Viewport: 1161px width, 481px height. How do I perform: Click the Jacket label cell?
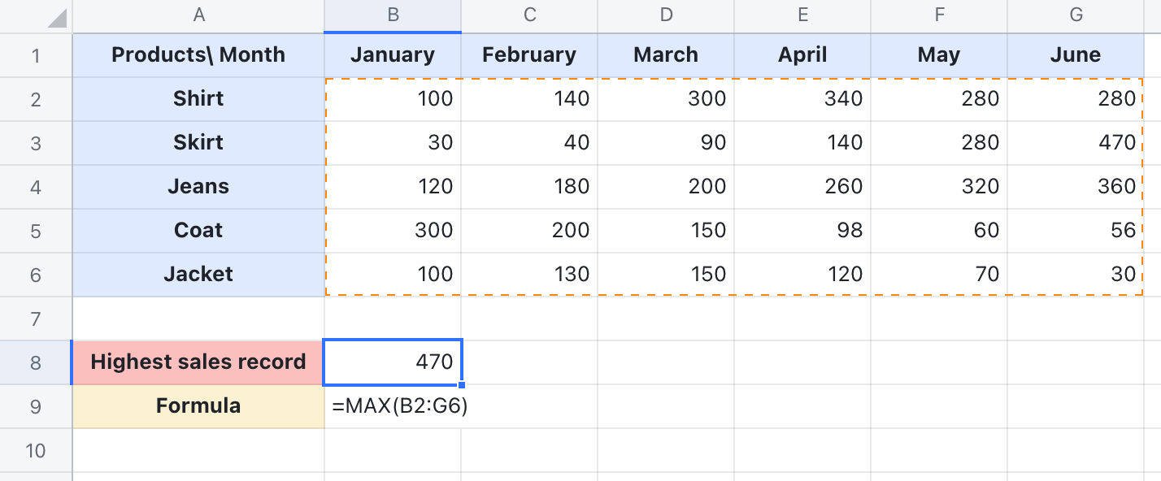click(x=198, y=274)
